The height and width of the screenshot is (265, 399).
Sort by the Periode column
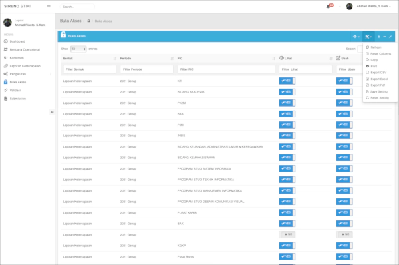146,59
